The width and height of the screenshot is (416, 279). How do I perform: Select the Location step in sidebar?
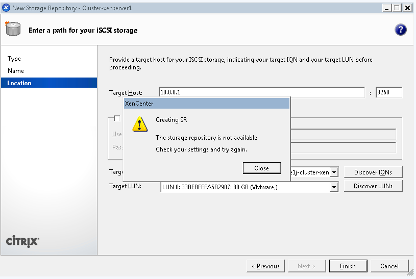(19, 83)
